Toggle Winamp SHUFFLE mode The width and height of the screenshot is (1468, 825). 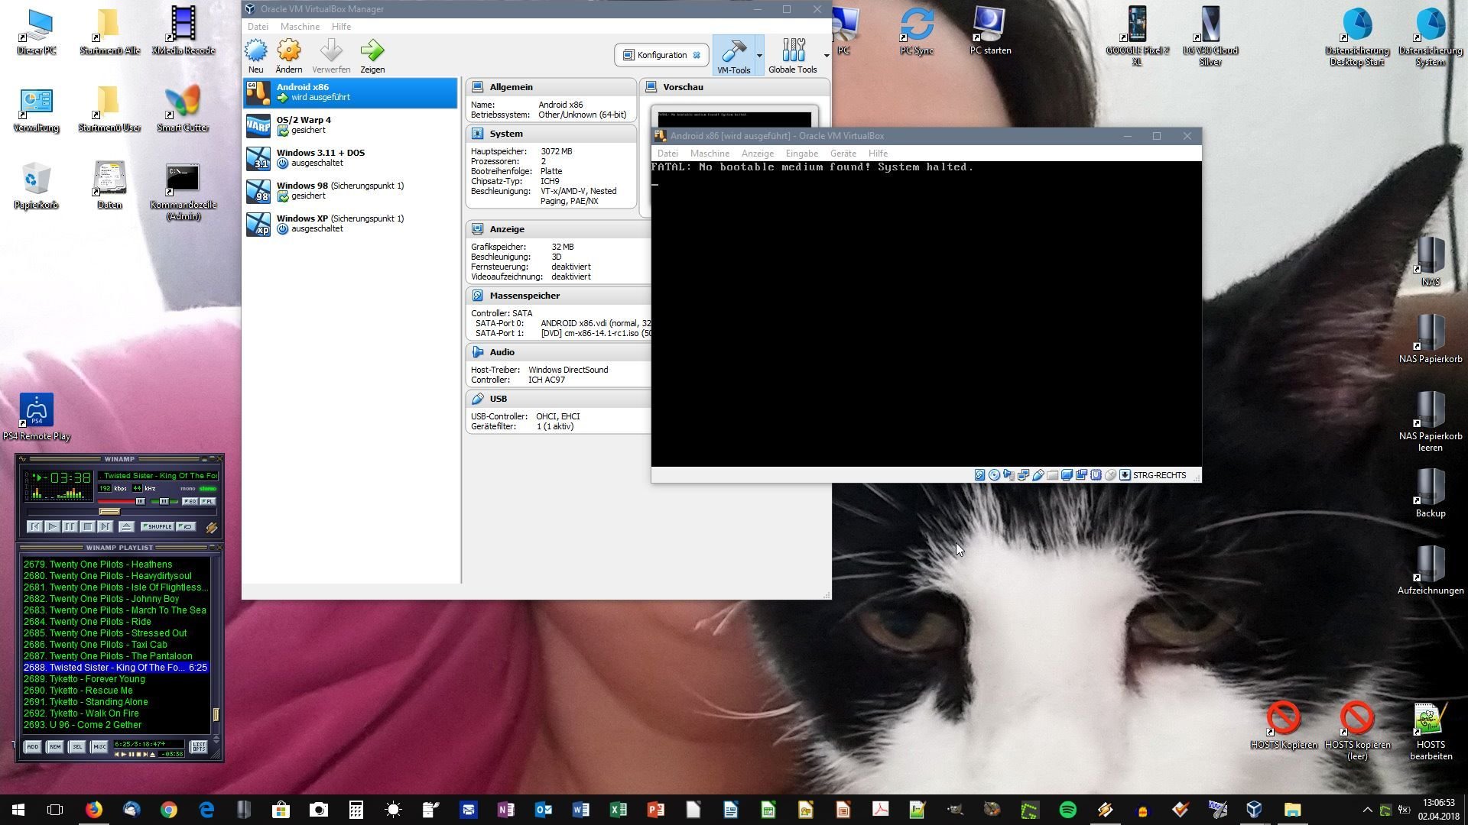click(158, 526)
